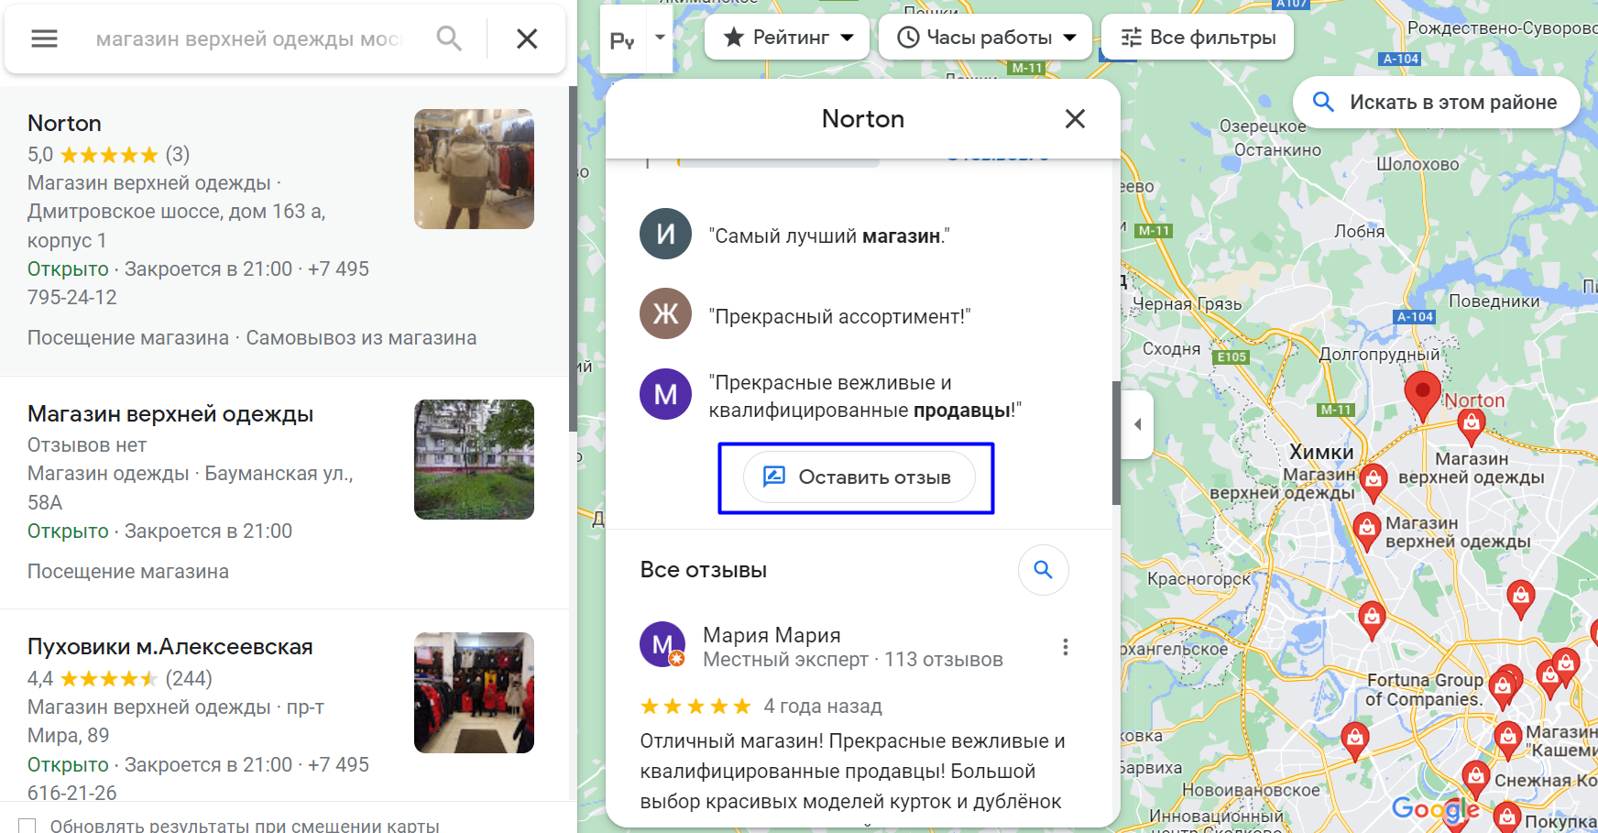The width and height of the screenshot is (1598, 833).
Task: Click reviewer avatar letter Ж
Action: (665, 313)
